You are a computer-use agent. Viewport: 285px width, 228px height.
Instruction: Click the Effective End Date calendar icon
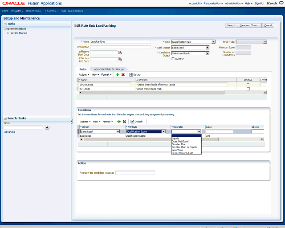tap(120, 59)
